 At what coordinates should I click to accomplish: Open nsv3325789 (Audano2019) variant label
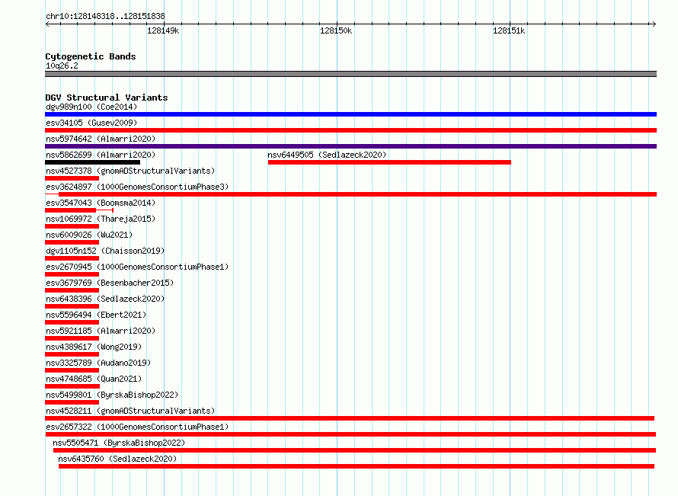coord(98,363)
